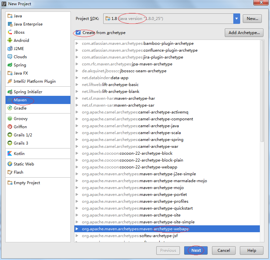The height and width of the screenshot is (260, 270).
Task: Select maven-archetype-j2ee-simple row
Action: pos(167,174)
